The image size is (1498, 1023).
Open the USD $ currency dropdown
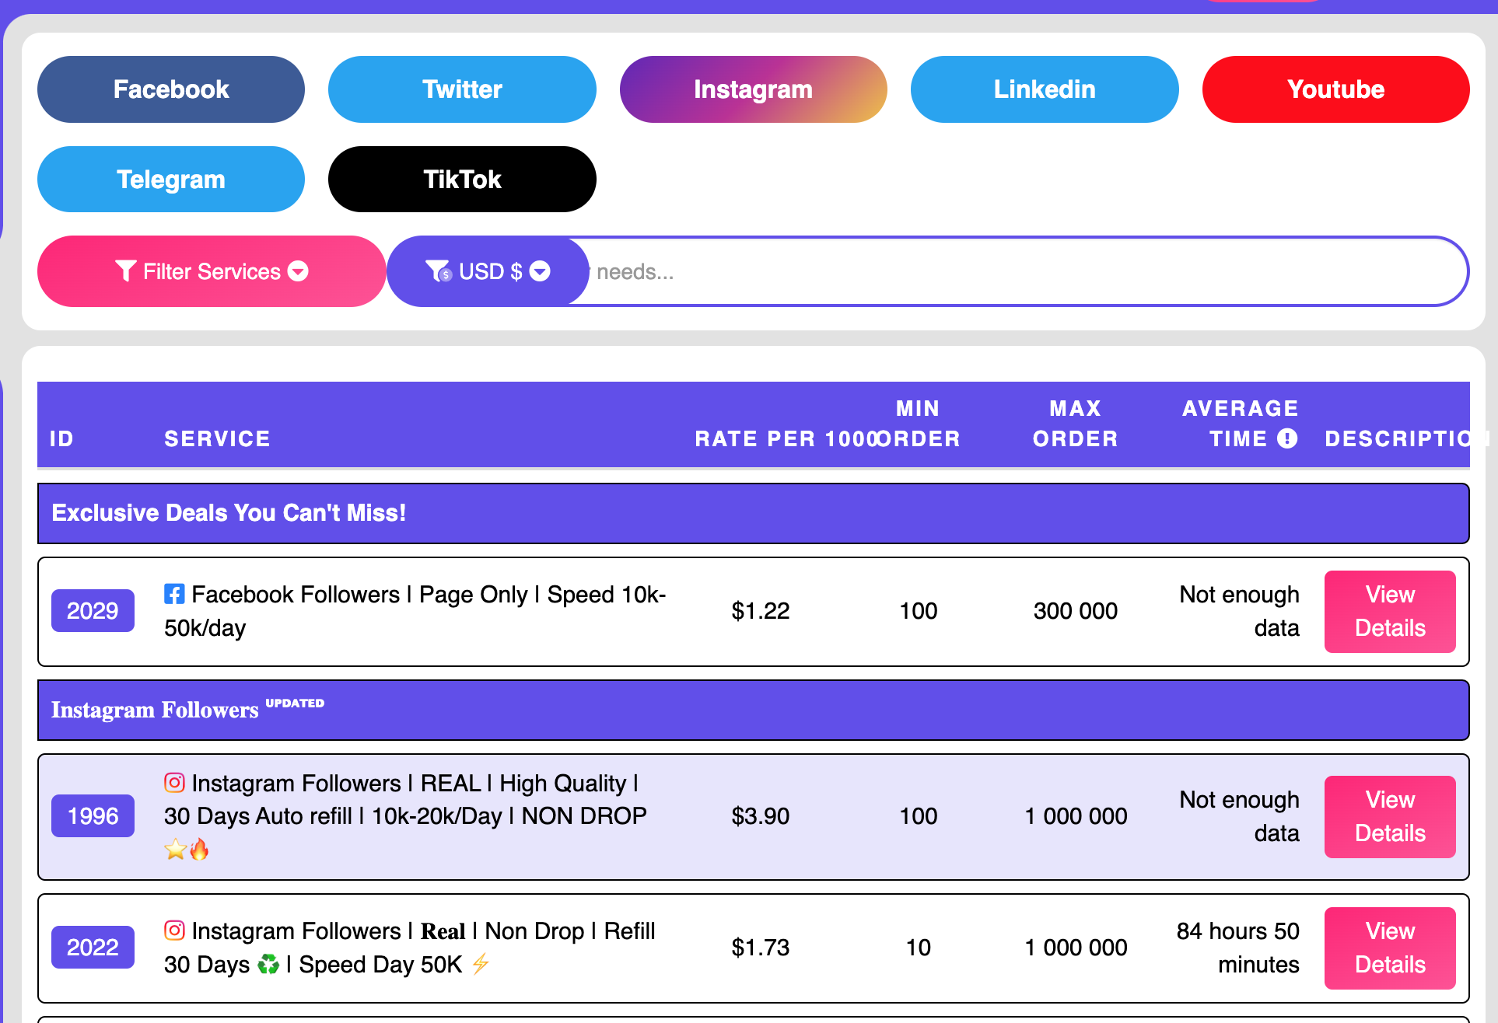coord(488,271)
